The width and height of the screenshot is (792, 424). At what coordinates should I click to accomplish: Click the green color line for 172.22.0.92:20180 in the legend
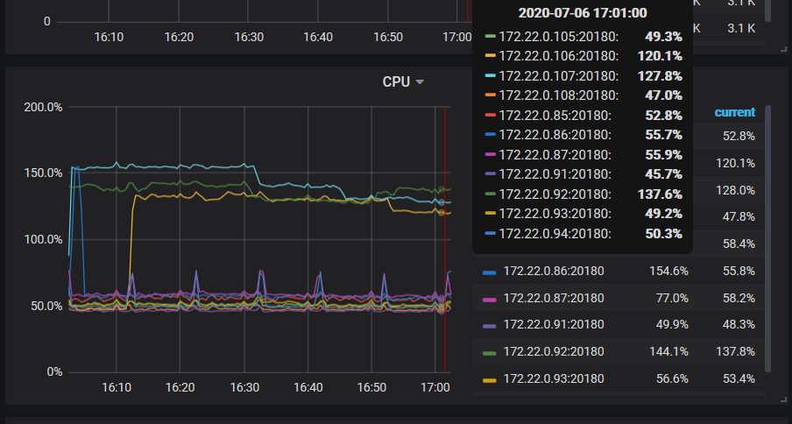490,353
